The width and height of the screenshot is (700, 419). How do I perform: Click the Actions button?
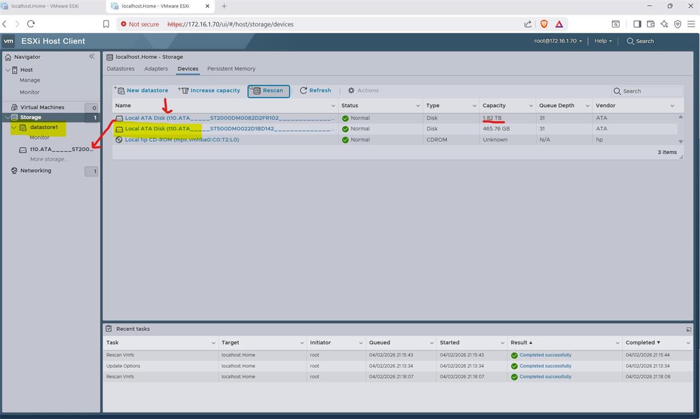363,90
